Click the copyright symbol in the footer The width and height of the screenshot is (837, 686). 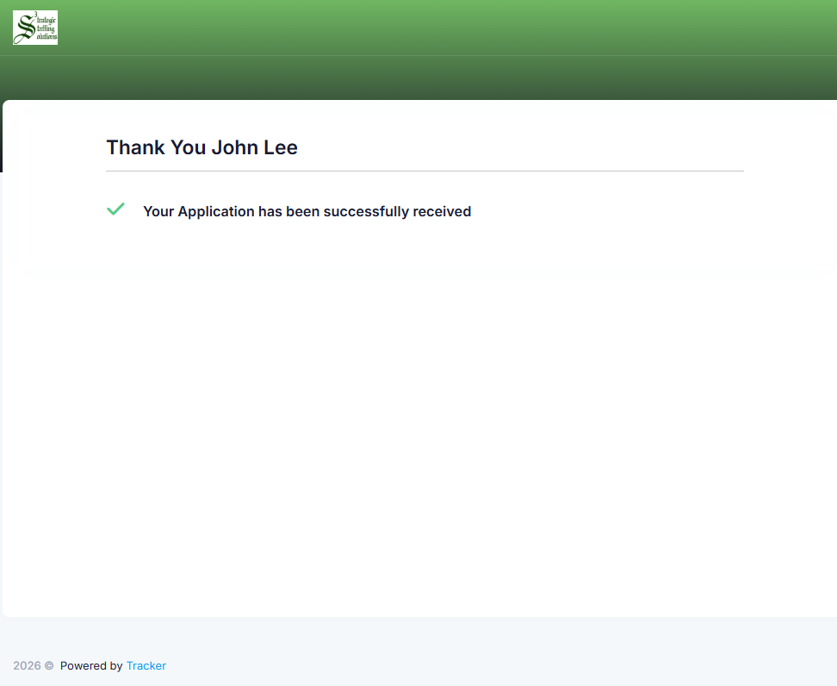(x=49, y=666)
